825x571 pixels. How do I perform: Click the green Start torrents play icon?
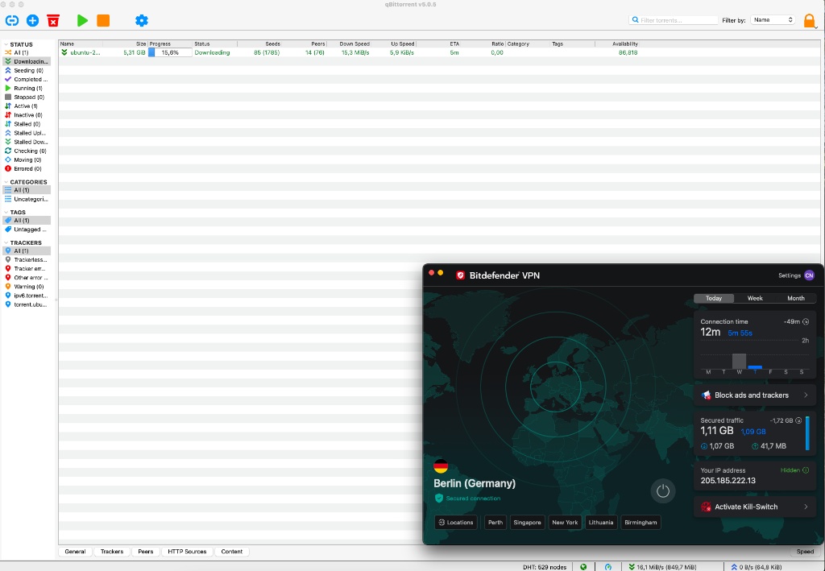pos(82,20)
